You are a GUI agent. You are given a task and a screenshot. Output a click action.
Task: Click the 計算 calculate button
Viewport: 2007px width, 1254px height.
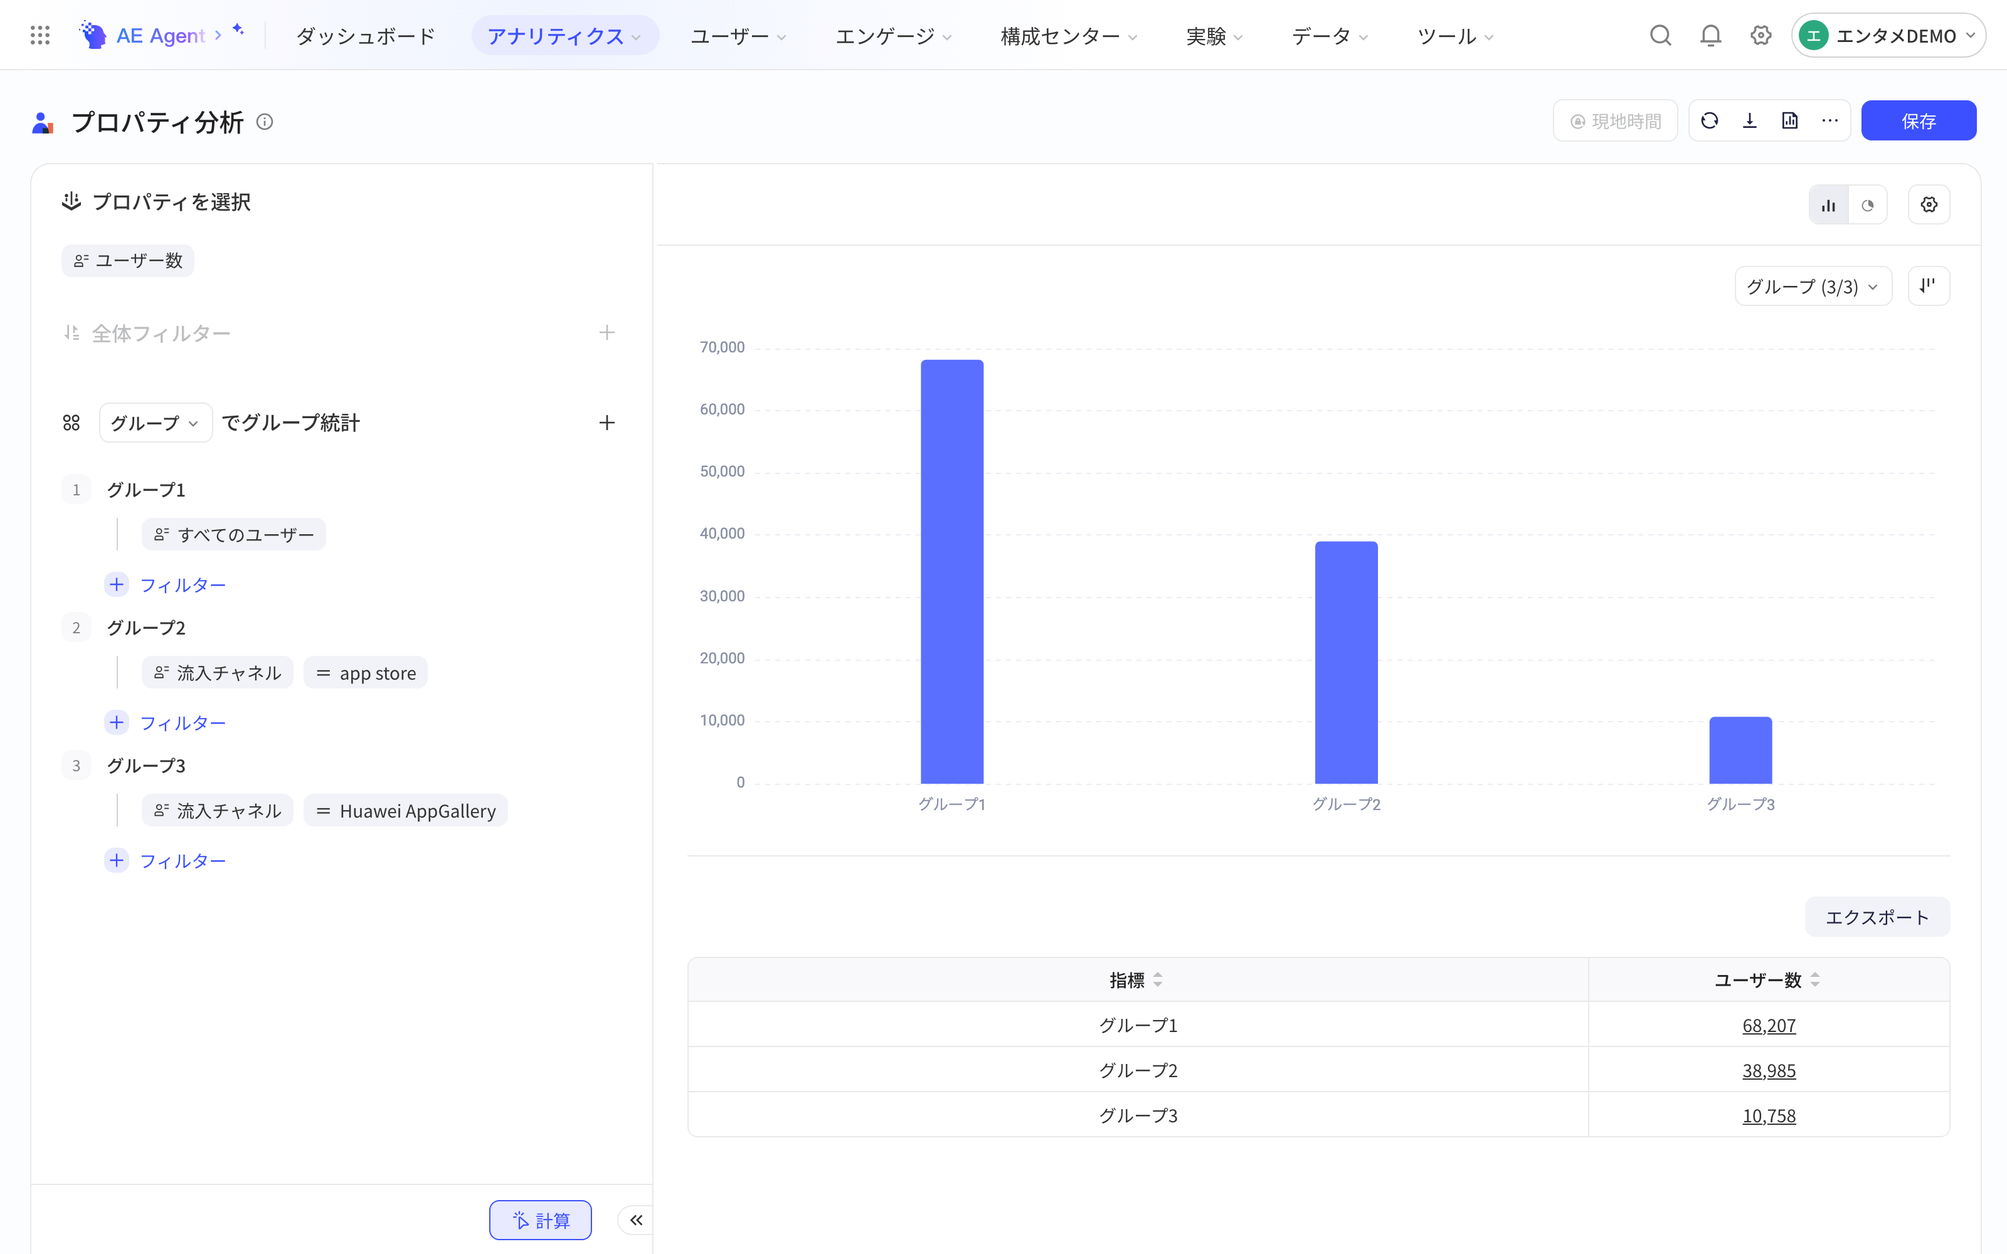(541, 1220)
